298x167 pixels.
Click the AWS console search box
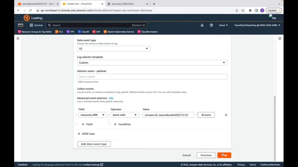tap(96, 25)
